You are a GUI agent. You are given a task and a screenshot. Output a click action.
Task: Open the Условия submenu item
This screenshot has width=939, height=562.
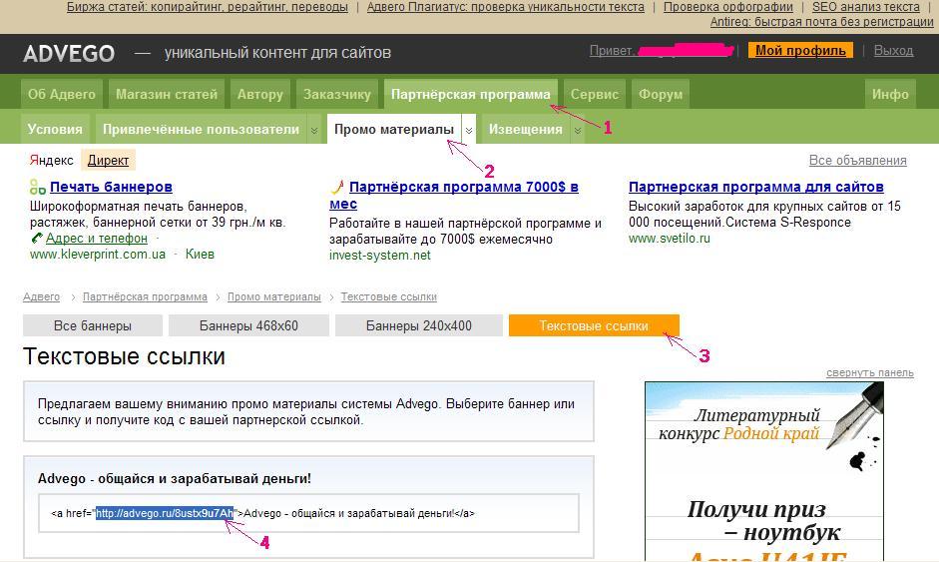tap(55, 129)
